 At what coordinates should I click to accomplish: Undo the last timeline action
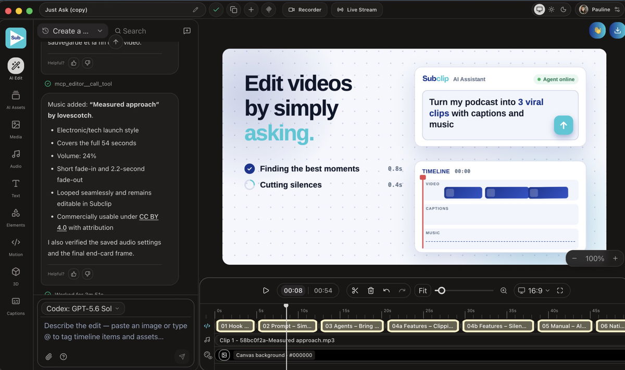(386, 290)
